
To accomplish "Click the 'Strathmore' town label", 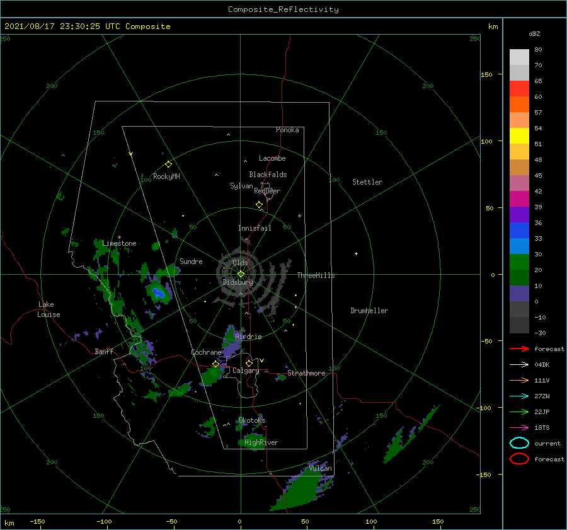I will pos(306,373).
